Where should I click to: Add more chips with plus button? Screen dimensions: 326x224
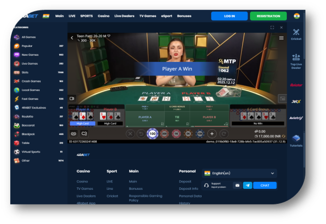(x=212, y=134)
